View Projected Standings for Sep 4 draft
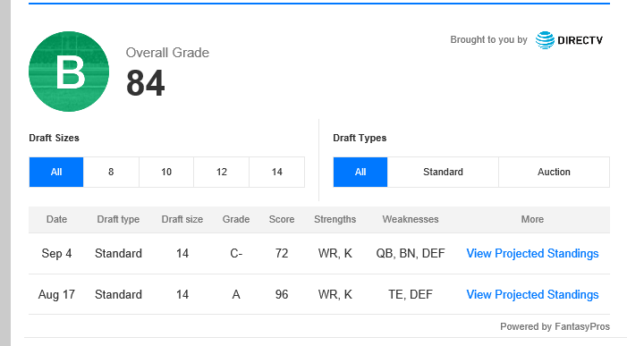This screenshot has width=627, height=346. coord(532,253)
